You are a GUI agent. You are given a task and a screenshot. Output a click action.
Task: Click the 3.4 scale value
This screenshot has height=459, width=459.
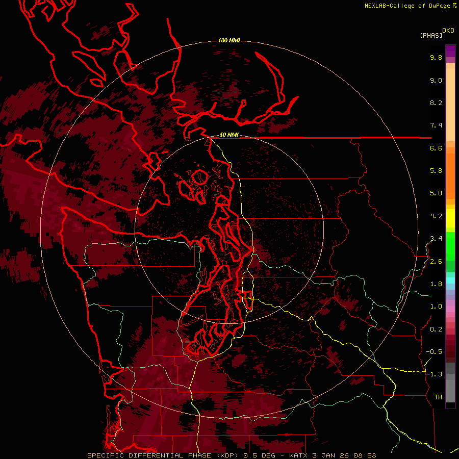[x=436, y=239]
